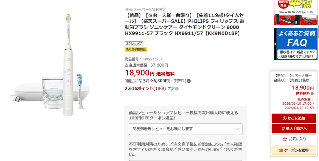
Task: Click the coupon ticket icon
Action: tap(281, 150)
